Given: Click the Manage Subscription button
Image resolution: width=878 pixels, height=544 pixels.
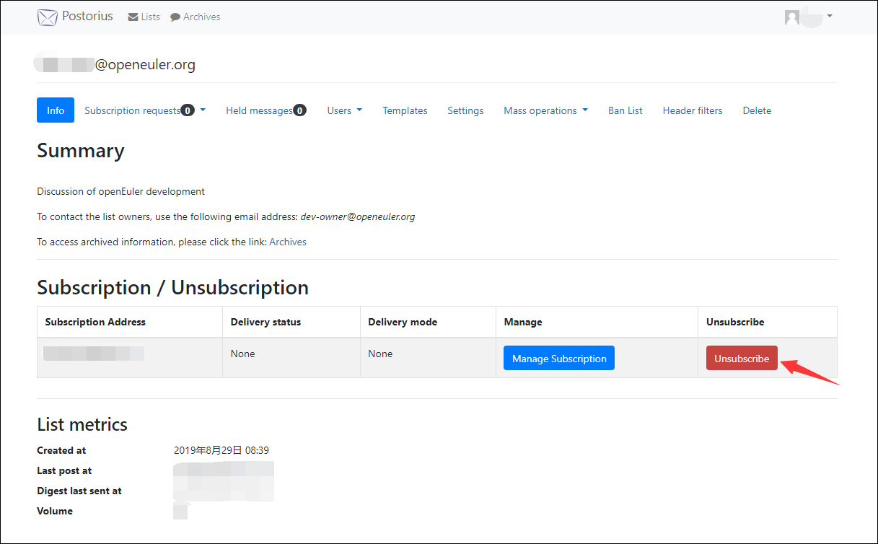Looking at the screenshot, I should [559, 359].
